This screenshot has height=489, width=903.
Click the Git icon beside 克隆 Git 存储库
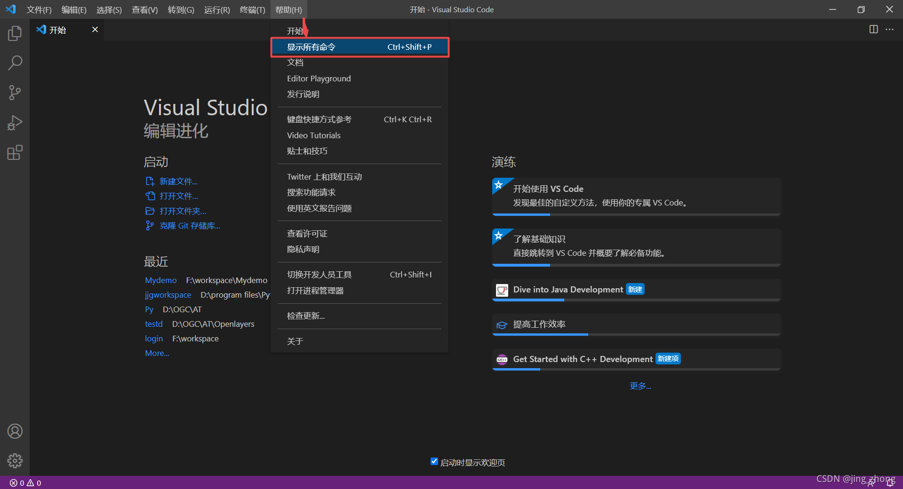pos(150,226)
